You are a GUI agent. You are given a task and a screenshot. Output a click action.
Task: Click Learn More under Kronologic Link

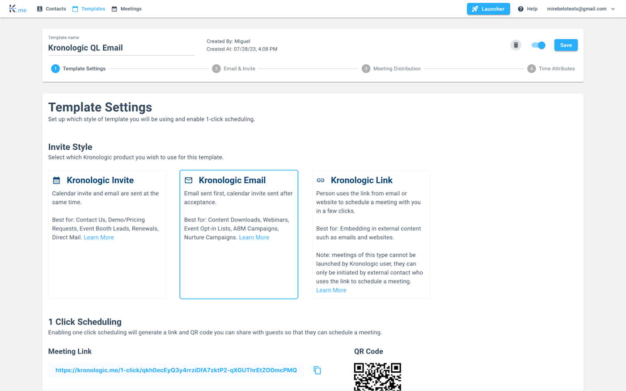coord(331,290)
